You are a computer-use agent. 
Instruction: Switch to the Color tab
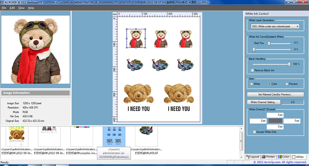pyautogui.click(x=284, y=157)
